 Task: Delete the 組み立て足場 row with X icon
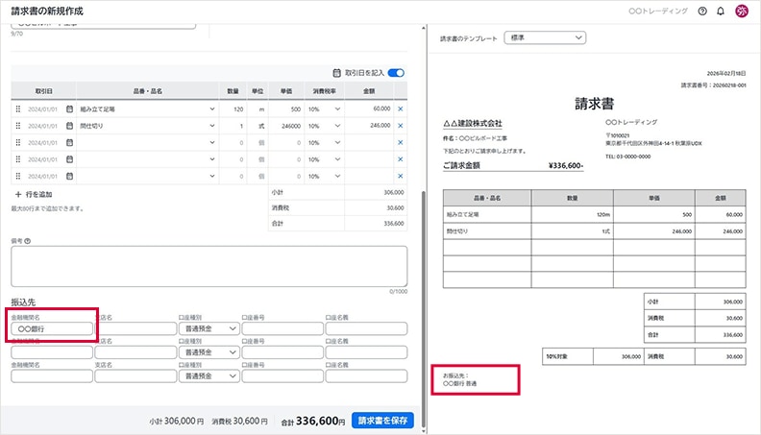click(401, 109)
